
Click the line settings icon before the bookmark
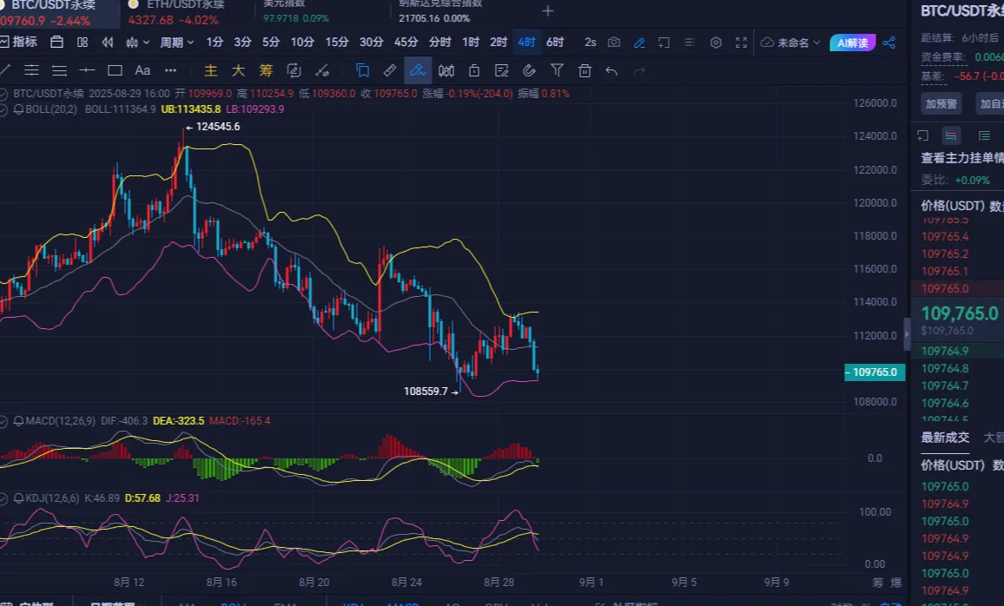(x=322, y=69)
